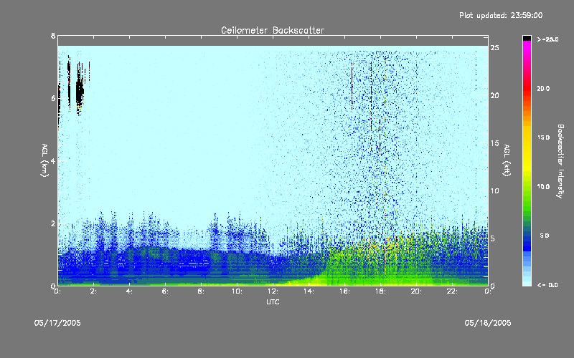Click the UTC x-axis label

tap(273, 301)
